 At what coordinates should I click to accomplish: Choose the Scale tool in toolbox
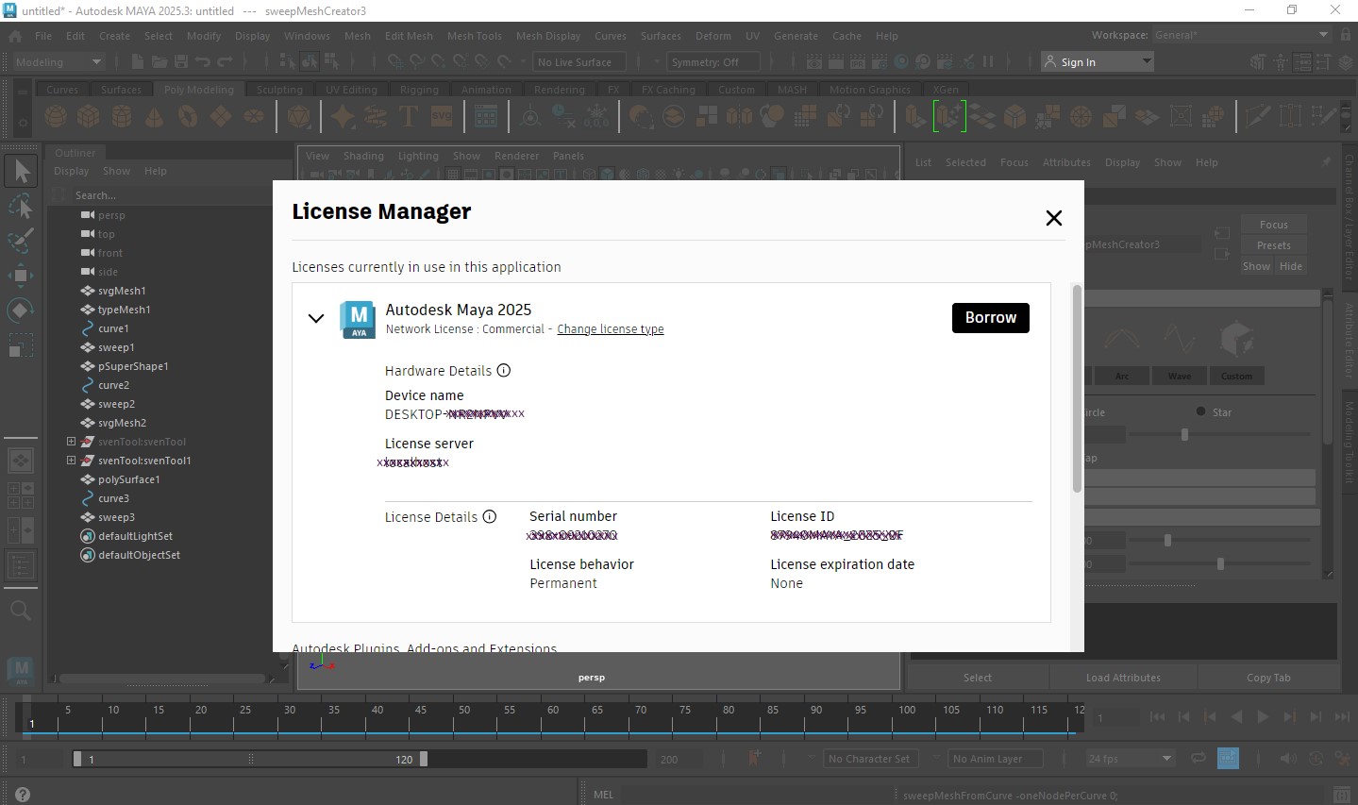click(21, 345)
